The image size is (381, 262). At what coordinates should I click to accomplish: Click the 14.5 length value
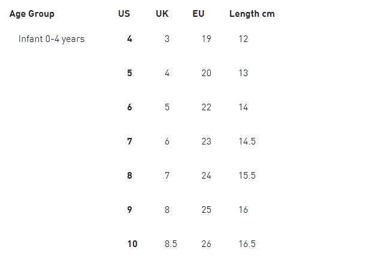[x=247, y=141]
